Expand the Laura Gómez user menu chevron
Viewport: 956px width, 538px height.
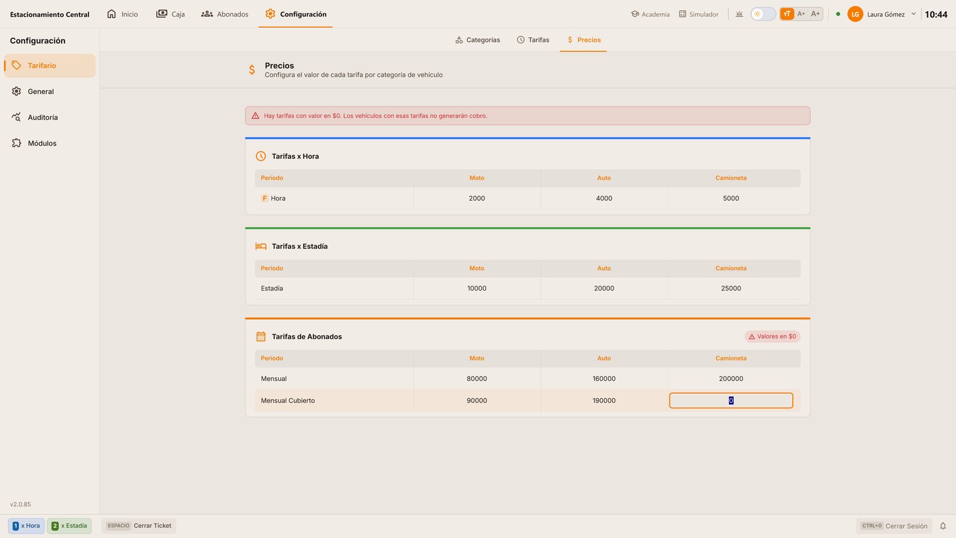[914, 14]
